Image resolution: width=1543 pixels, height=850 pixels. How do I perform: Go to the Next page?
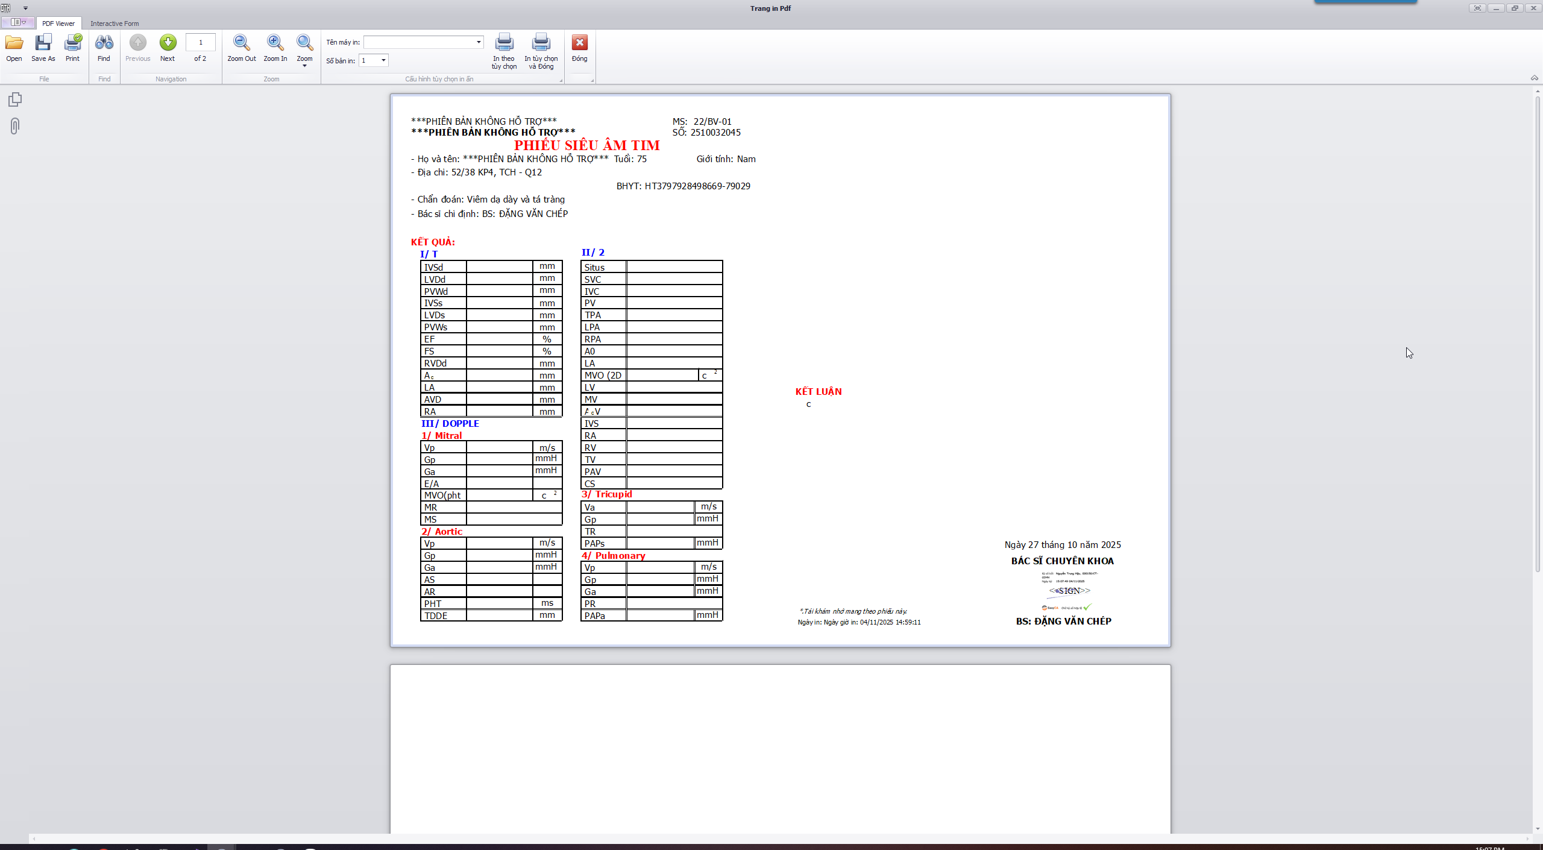point(168,43)
